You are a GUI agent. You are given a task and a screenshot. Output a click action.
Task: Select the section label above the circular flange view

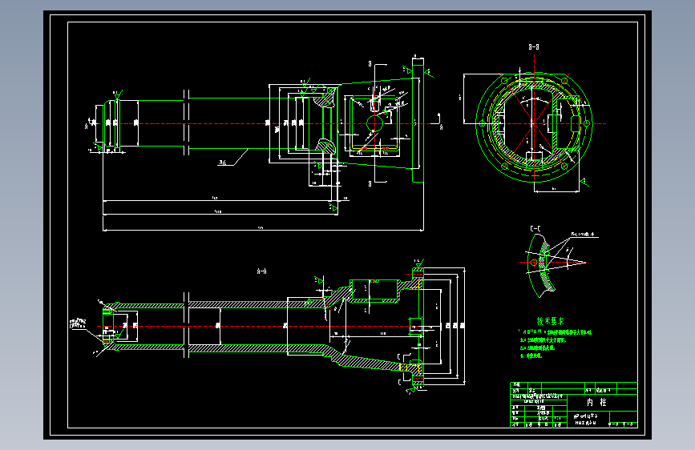pyautogui.click(x=534, y=47)
